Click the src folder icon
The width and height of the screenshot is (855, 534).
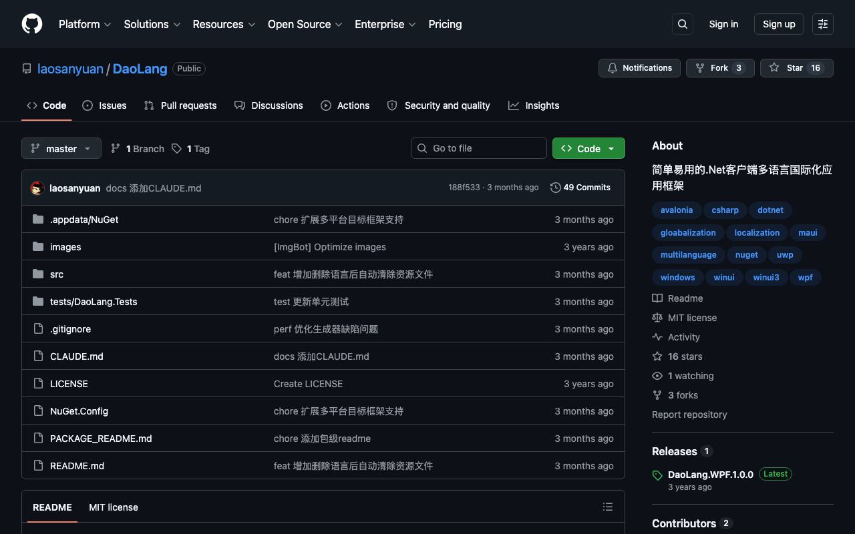coord(38,274)
